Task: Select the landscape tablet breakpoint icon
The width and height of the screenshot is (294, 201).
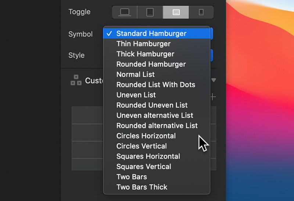Action: point(176,12)
